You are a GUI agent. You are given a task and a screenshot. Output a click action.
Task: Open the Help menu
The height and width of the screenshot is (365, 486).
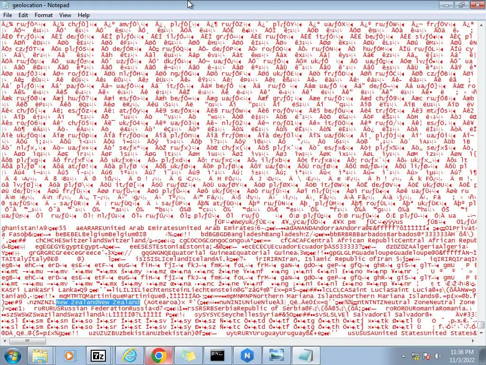pyautogui.click(x=84, y=15)
